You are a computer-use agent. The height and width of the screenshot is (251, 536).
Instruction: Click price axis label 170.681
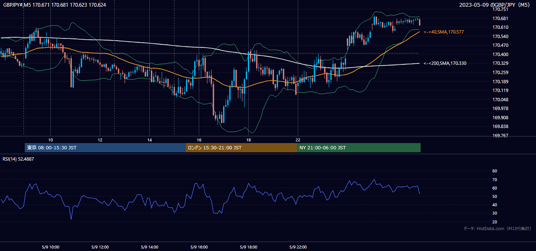point(500,18)
